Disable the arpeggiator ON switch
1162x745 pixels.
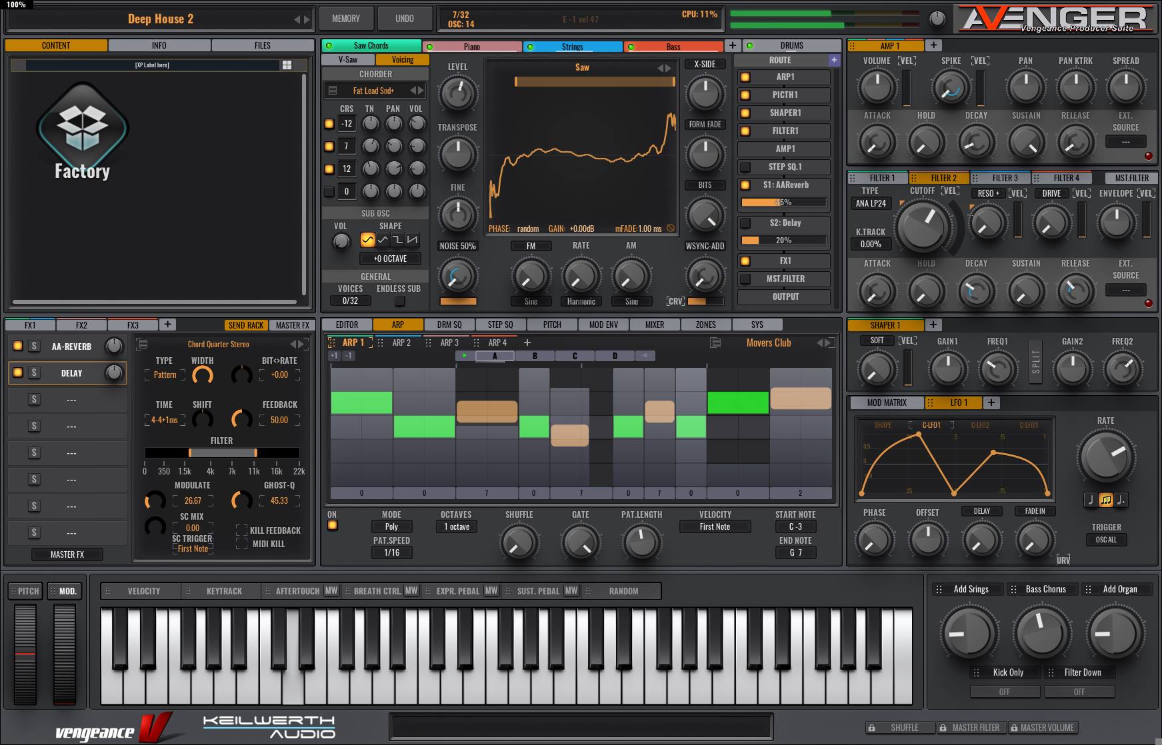(x=332, y=526)
